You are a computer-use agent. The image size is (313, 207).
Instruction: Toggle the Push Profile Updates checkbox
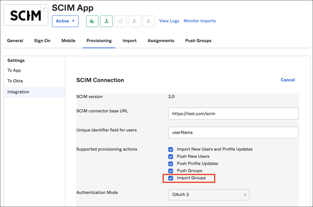[171, 164]
